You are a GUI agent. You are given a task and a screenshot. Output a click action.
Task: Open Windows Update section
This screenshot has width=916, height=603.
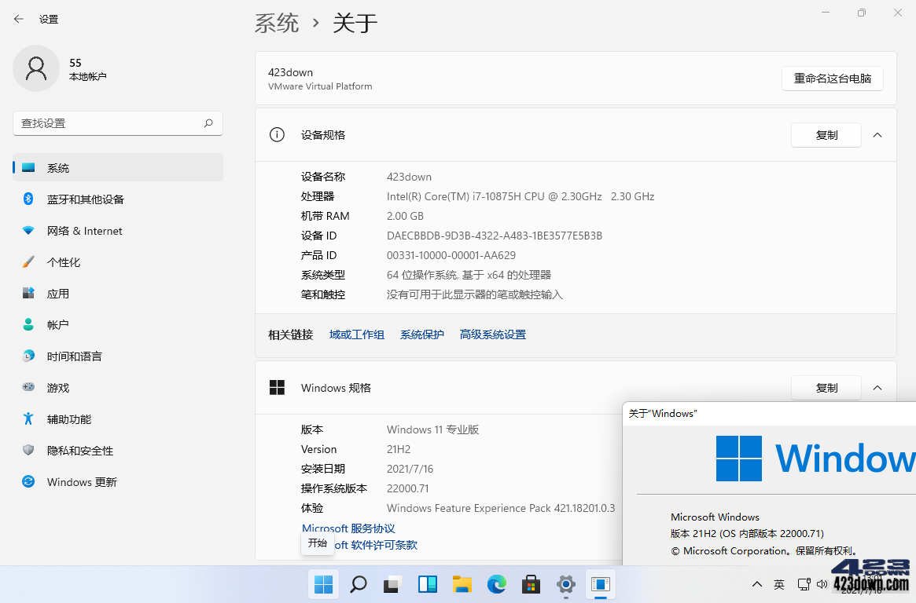pyautogui.click(x=81, y=482)
